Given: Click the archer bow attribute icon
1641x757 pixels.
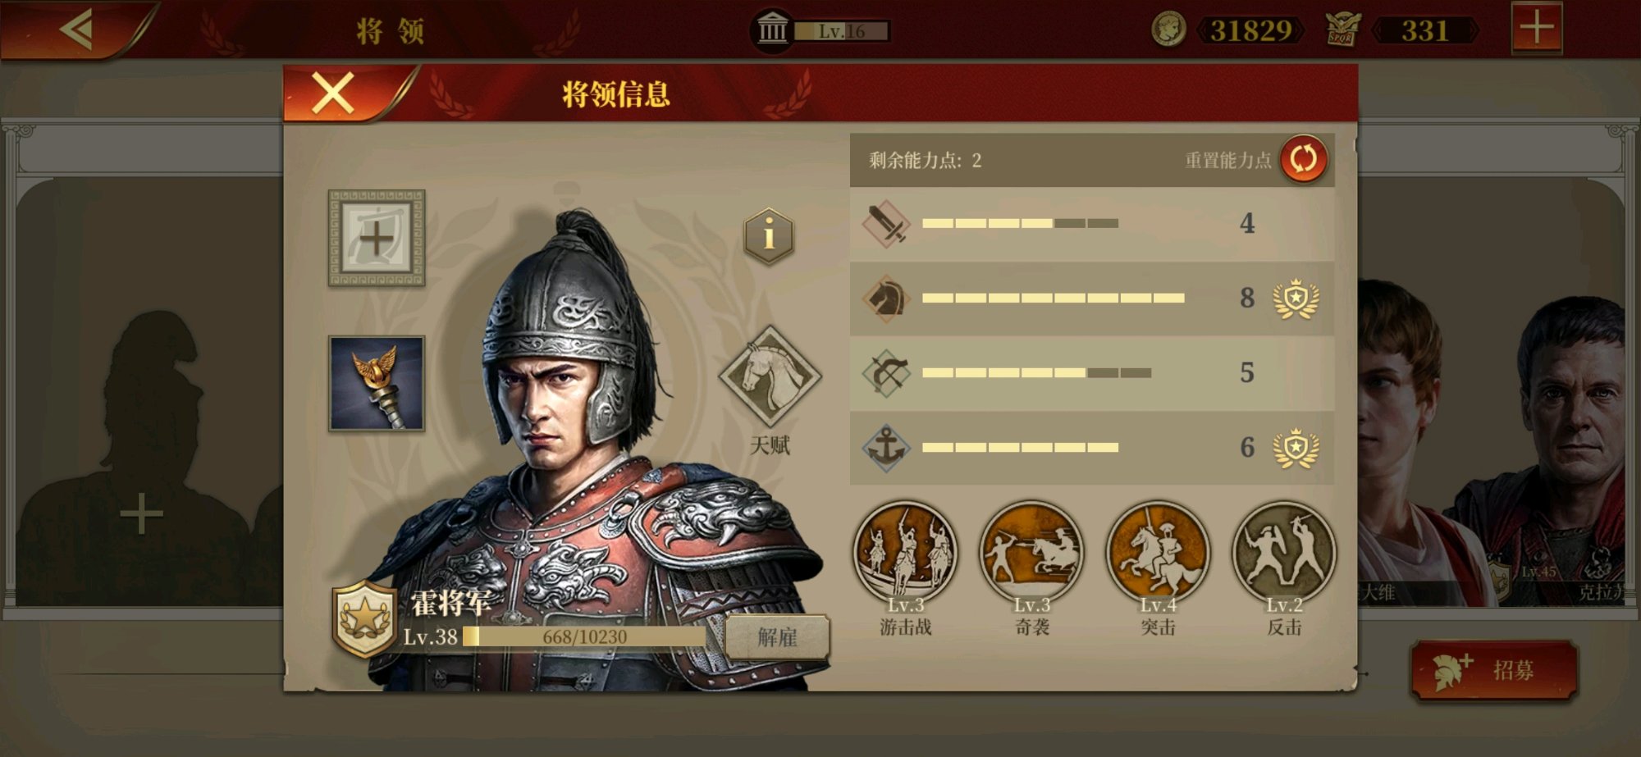Looking at the screenshot, I should (x=886, y=373).
